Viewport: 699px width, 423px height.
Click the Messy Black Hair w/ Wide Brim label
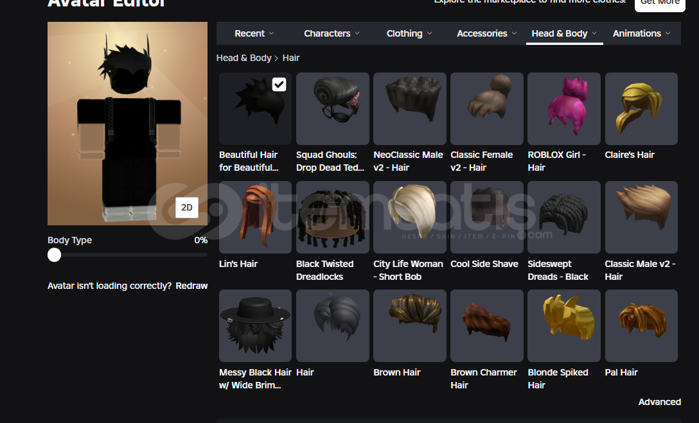[x=256, y=379]
